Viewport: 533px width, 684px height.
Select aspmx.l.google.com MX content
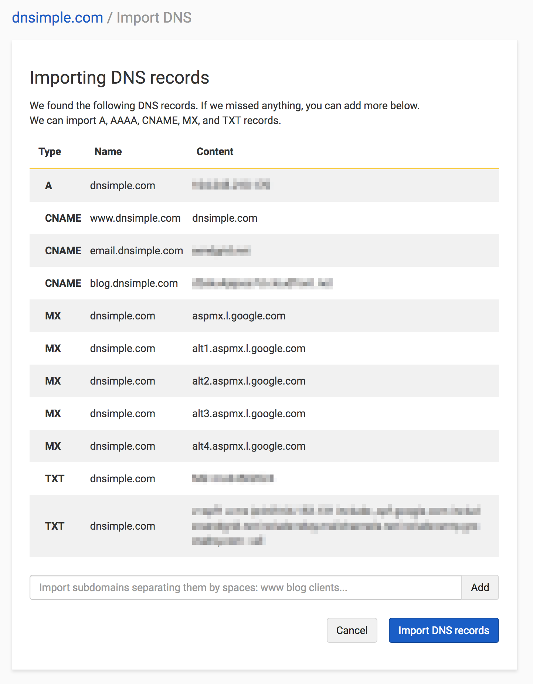(x=239, y=316)
